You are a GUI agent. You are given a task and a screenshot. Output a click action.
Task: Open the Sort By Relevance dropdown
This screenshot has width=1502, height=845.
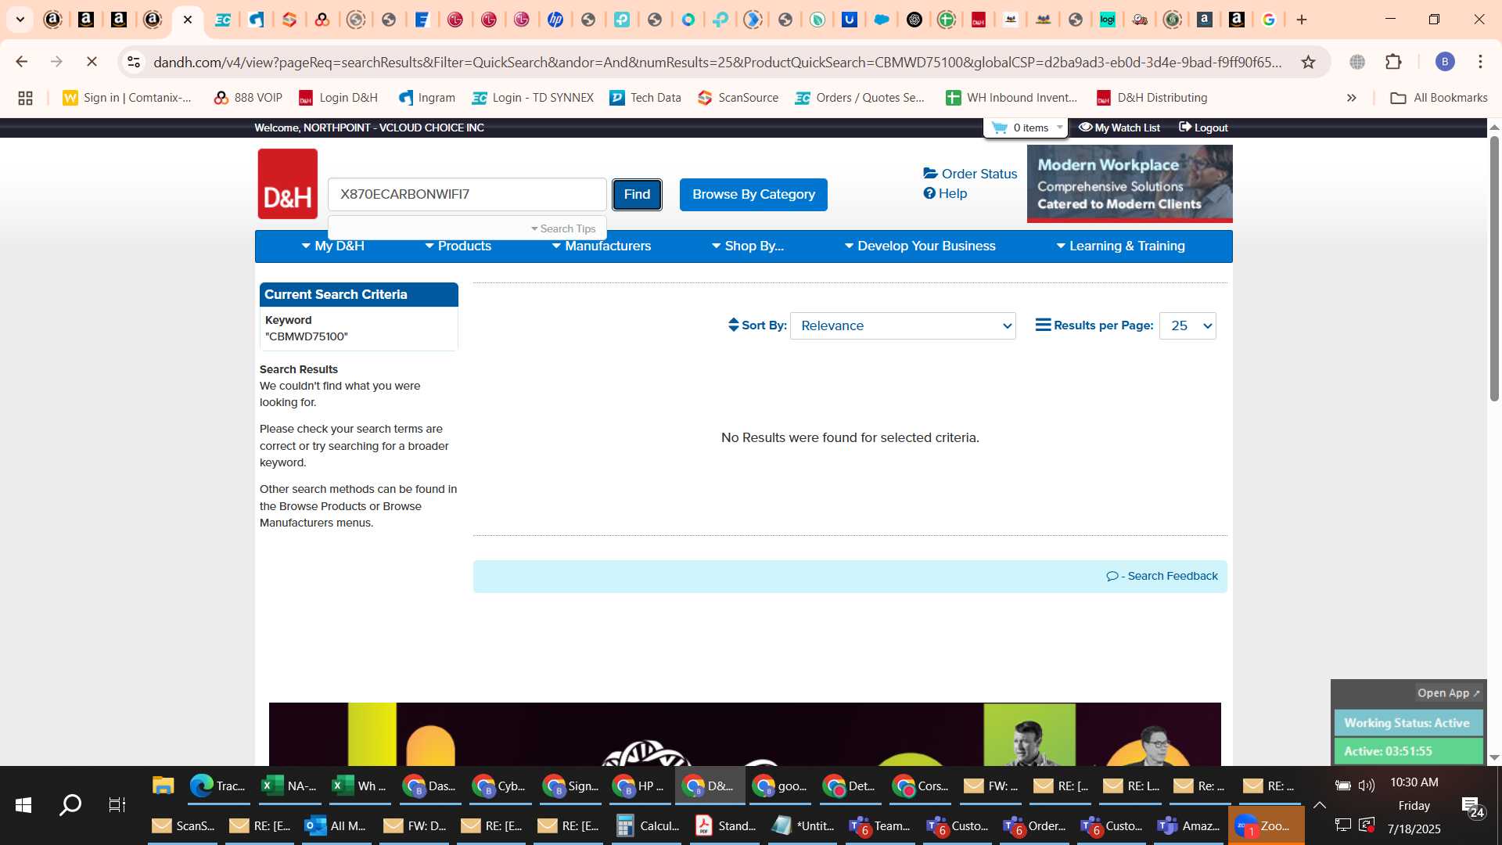[x=903, y=325]
